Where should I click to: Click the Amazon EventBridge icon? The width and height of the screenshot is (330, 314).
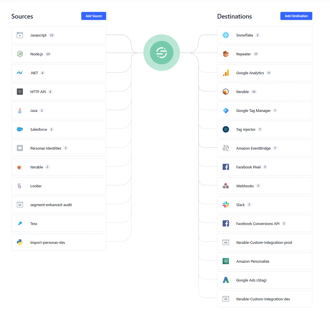226,148
